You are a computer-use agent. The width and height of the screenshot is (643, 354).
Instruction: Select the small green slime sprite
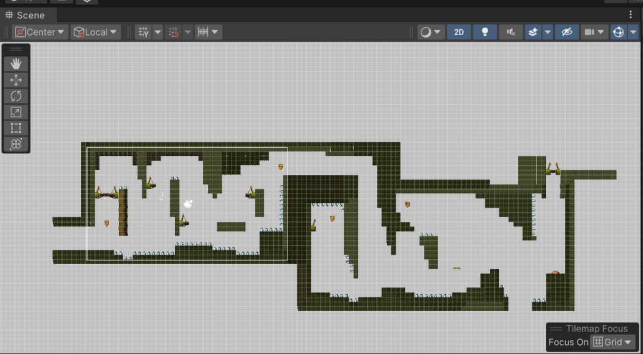(x=457, y=268)
